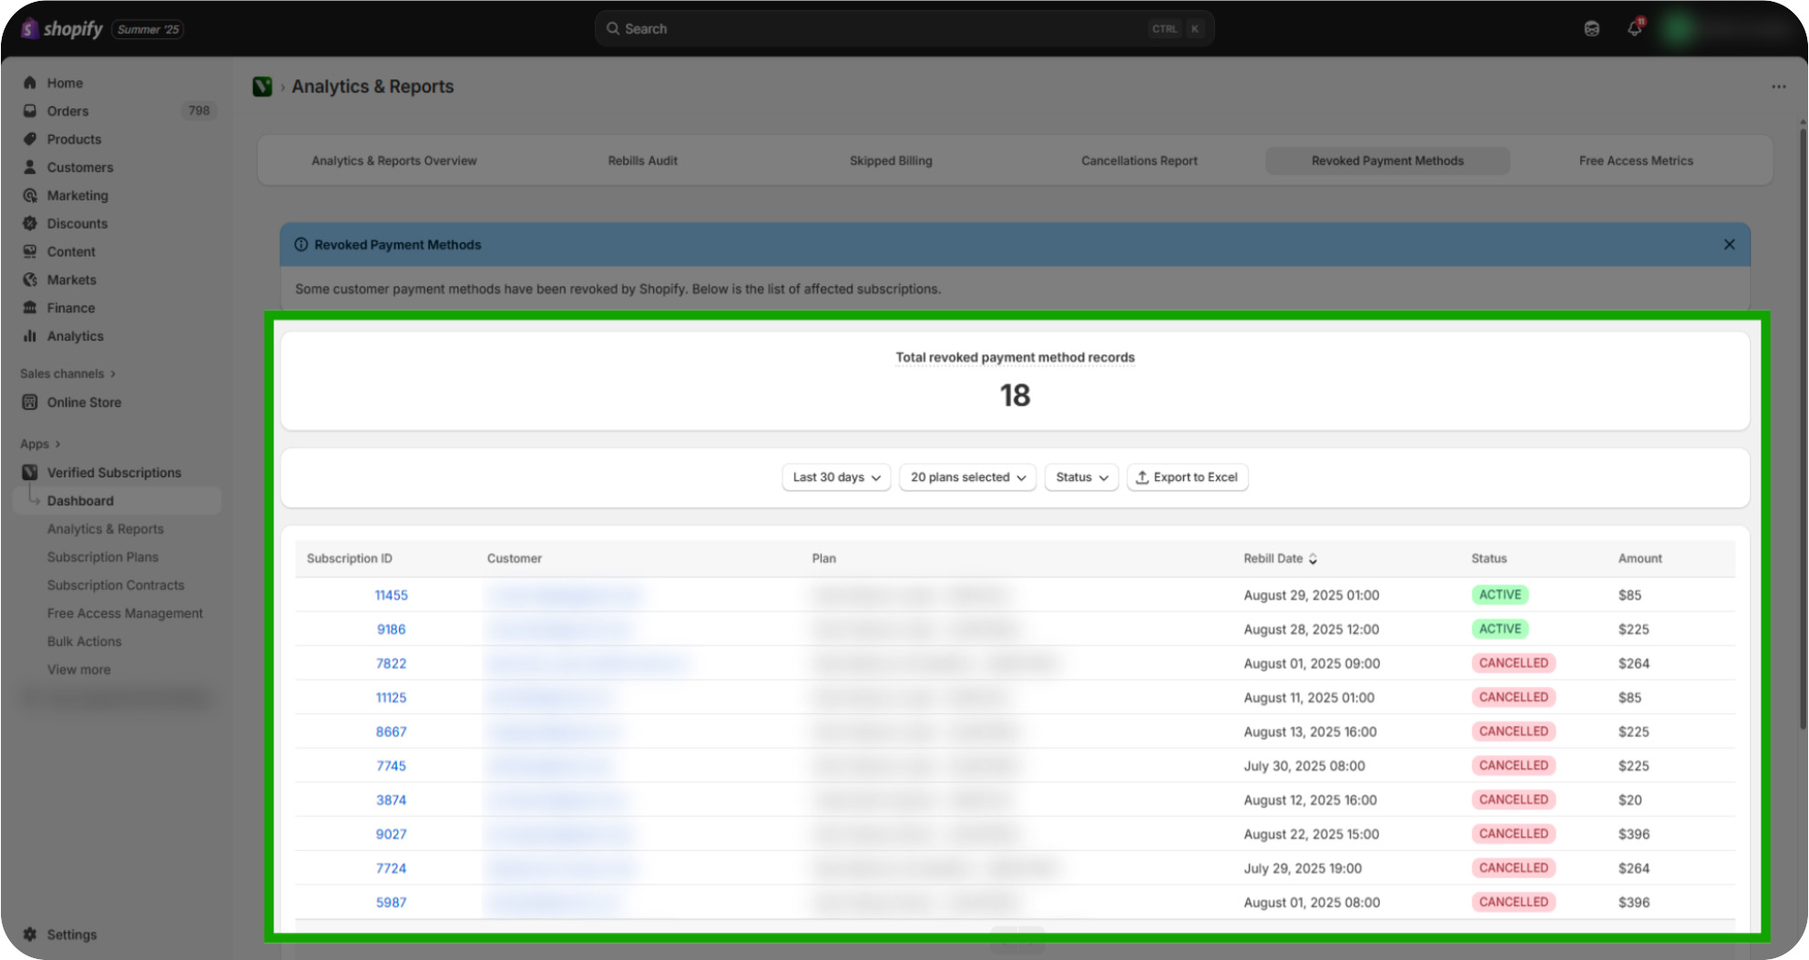Open Subscription Plans sidebar link
1809x960 pixels.
[x=103, y=557]
